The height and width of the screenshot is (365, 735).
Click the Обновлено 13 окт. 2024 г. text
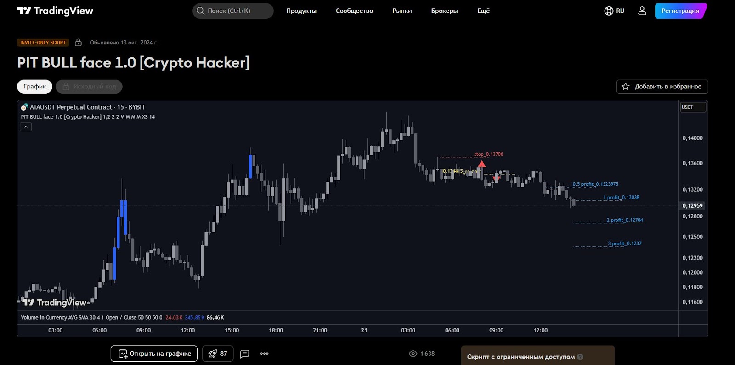click(124, 43)
